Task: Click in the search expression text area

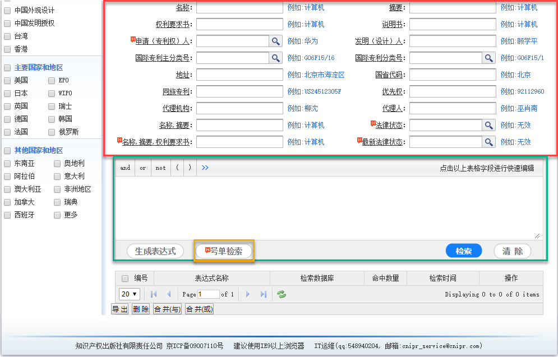Action: pyautogui.click(x=329, y=208)
